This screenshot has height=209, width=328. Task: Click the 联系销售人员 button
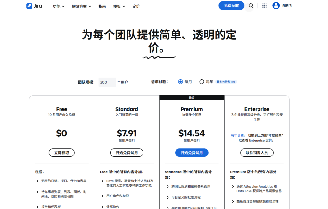point(257,153)
